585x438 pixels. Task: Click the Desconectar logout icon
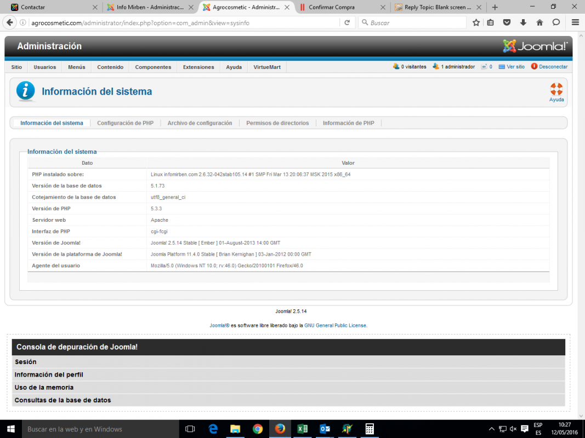click(x=534, y=67)
